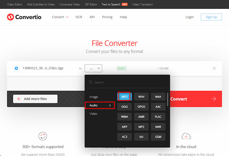Click the READY status badge
The width and height of the screenshot is (229, 156).
pyautogui.click(x=121, y=68)
